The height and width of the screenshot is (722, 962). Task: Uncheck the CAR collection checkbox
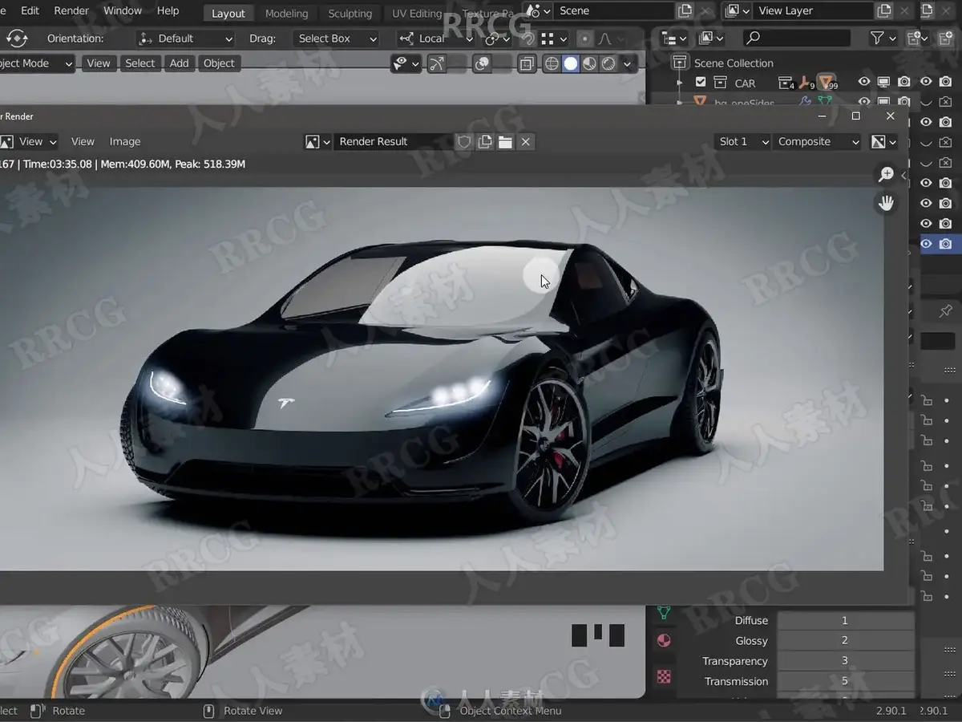coord(701,83)
